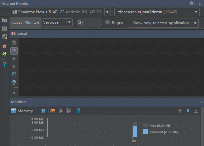Toggle soft wraps in logcat
204x146 pixels.
click(x=14, y=74)
